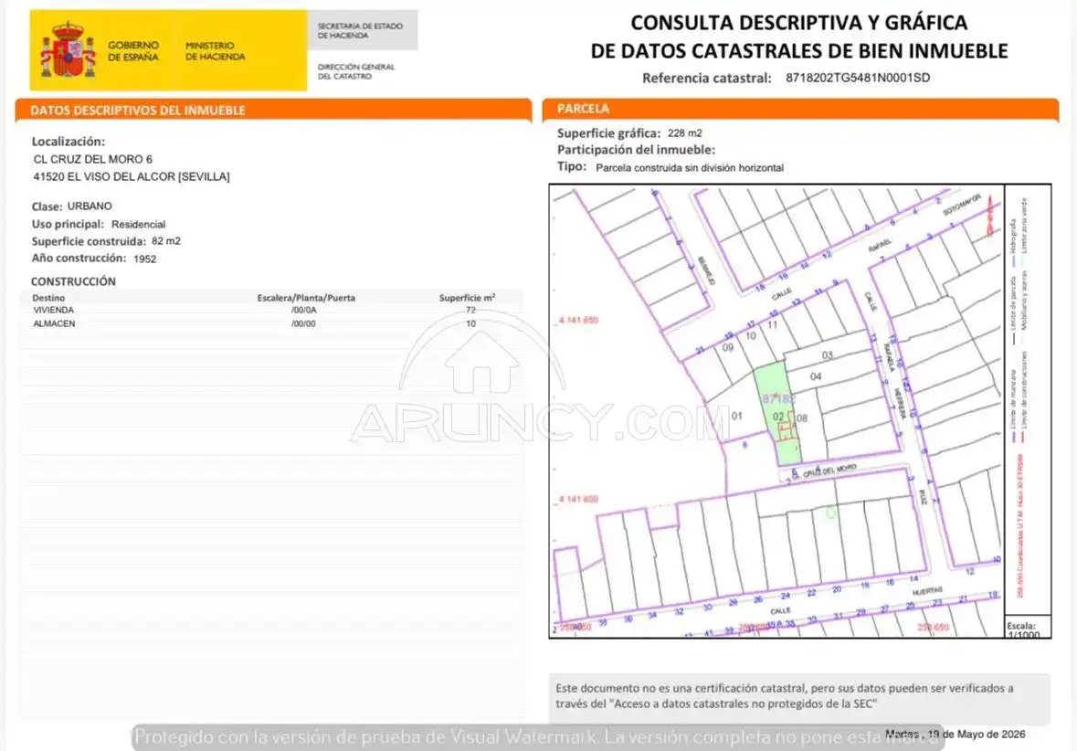Click the red building outline inside the green parcel
The image size is (1077, 751).
(787, 427)
